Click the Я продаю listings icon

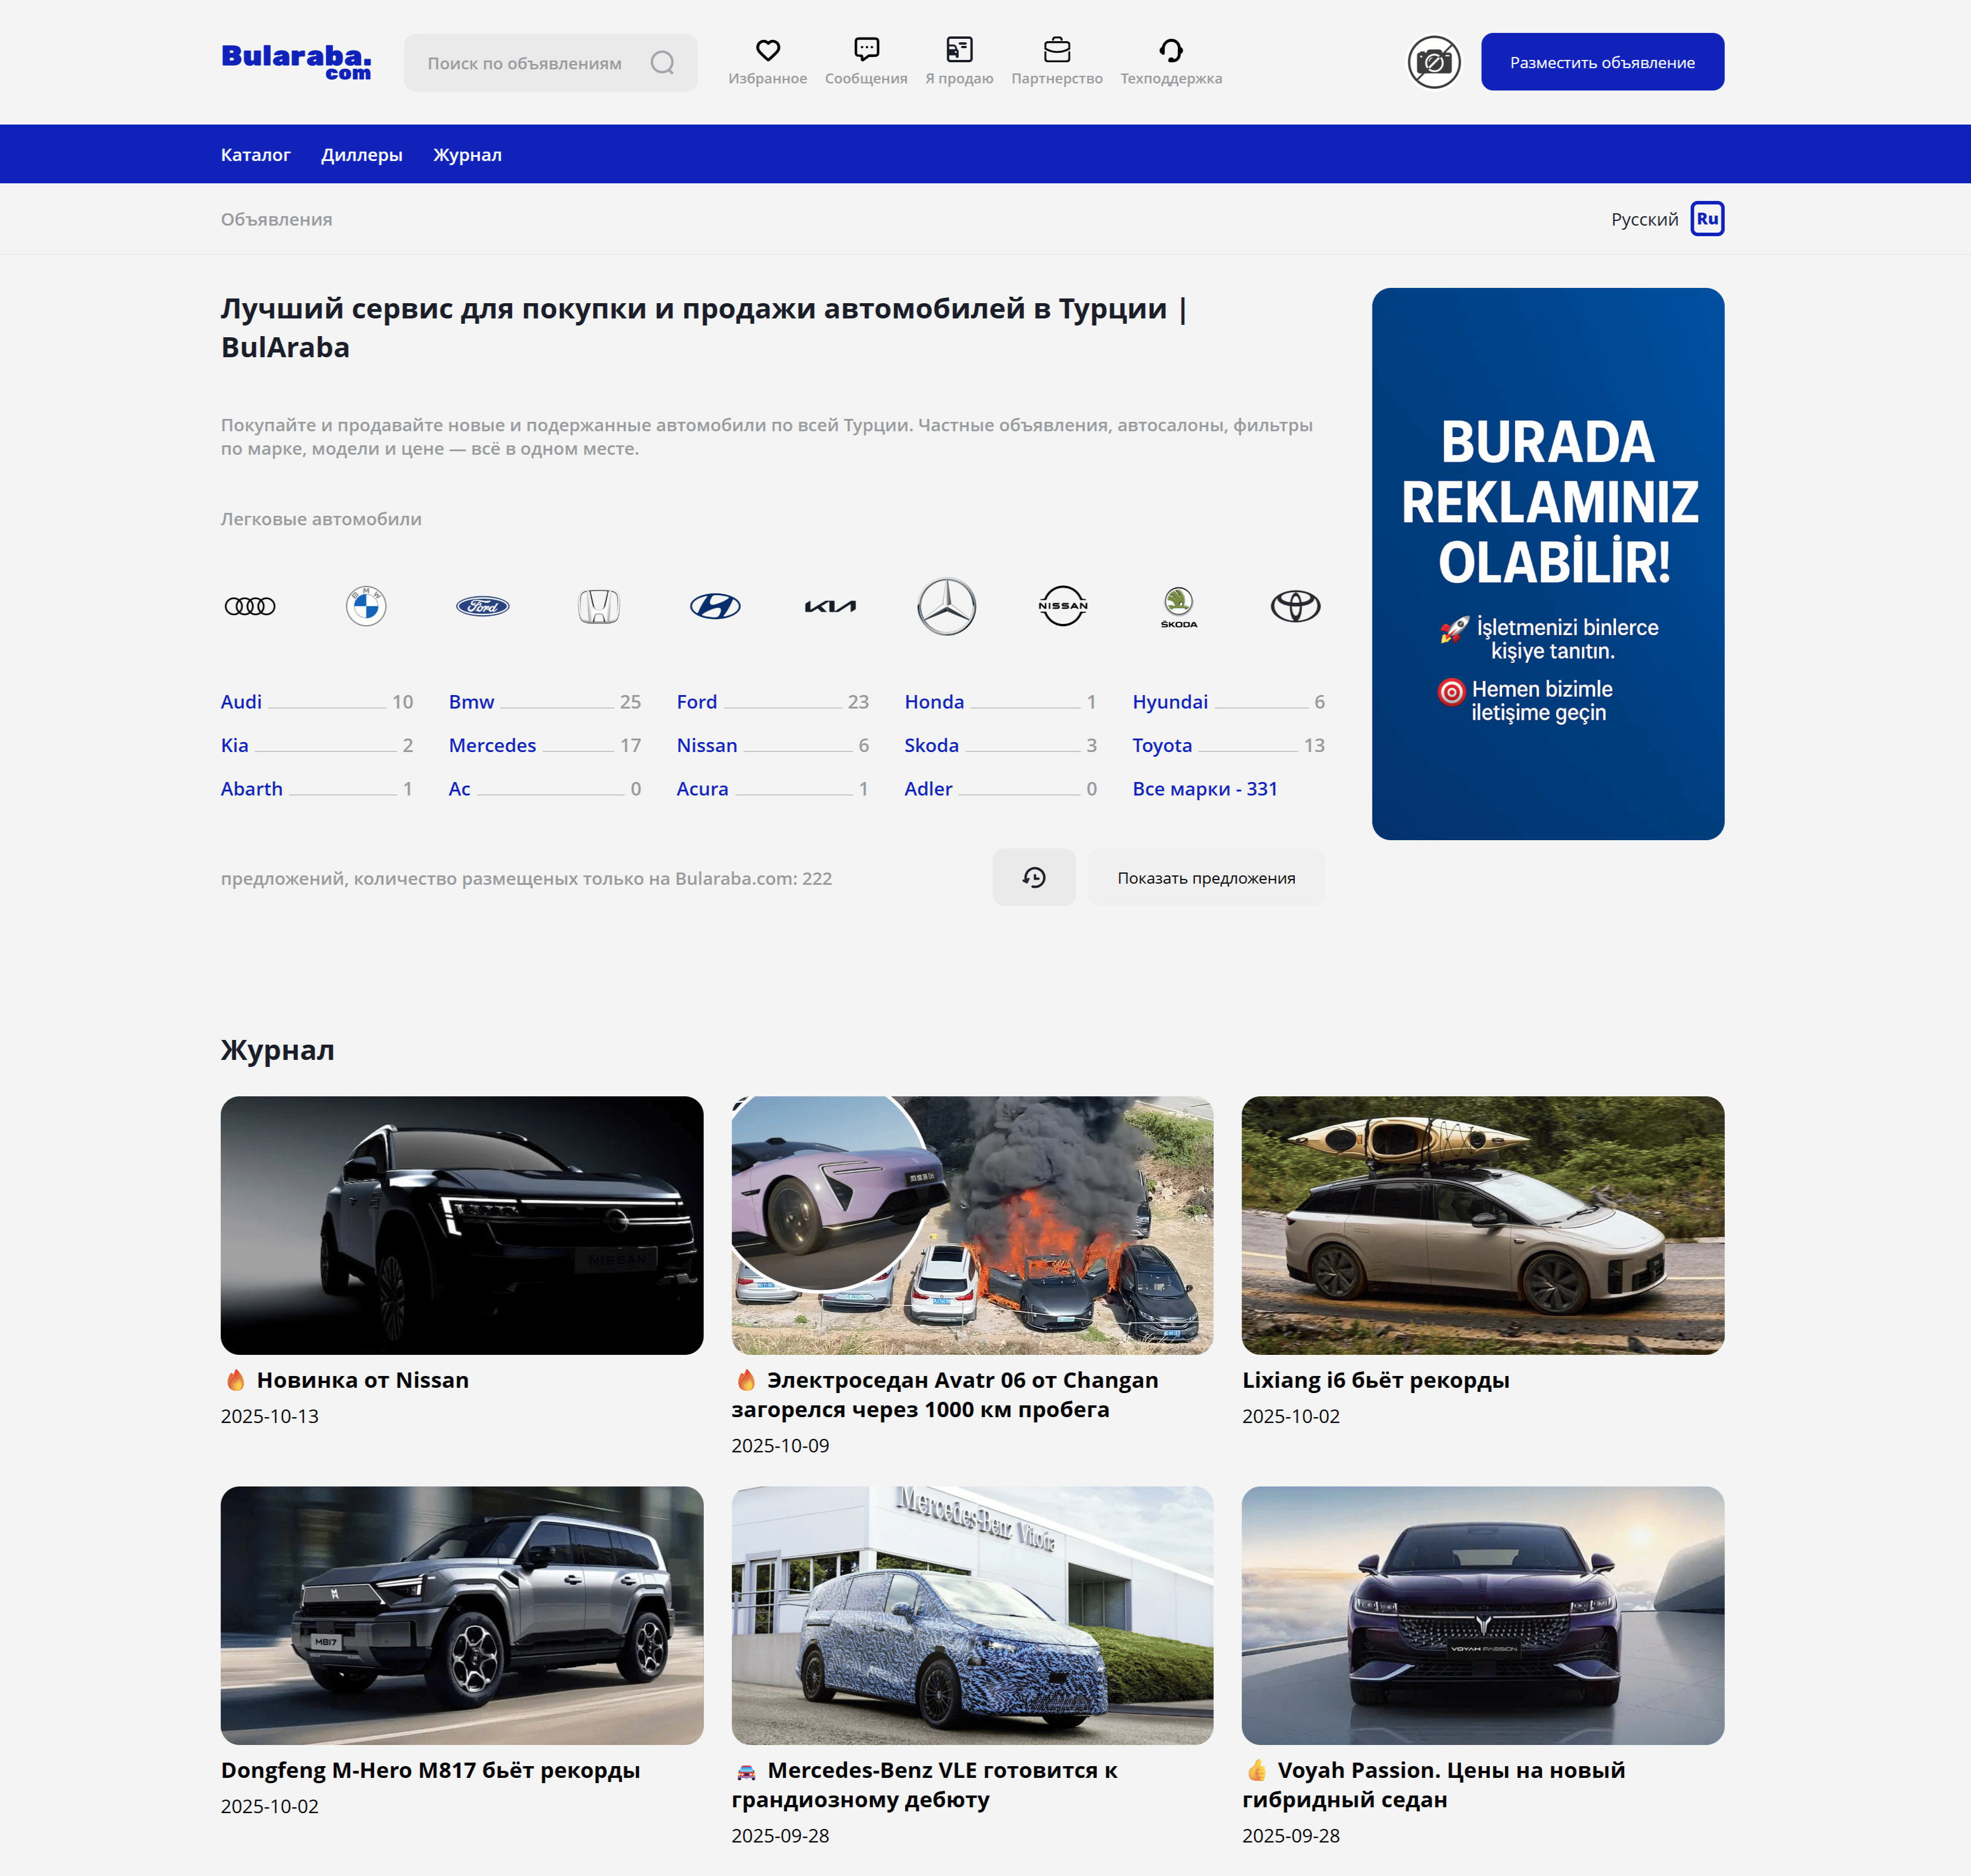point(959,50)
